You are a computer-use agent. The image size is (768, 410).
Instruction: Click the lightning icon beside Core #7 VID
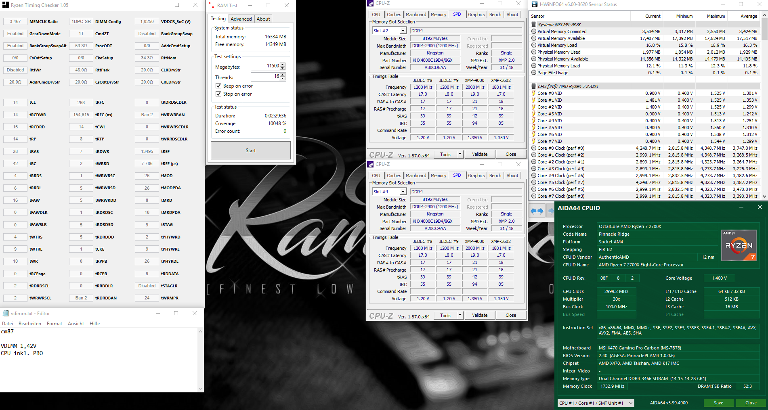(534, 141)
